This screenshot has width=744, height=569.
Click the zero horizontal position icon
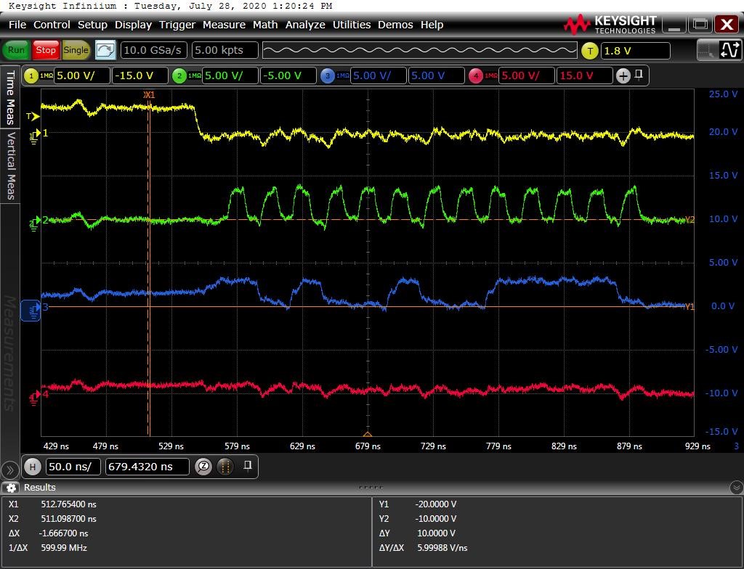[x=203, y=467]
